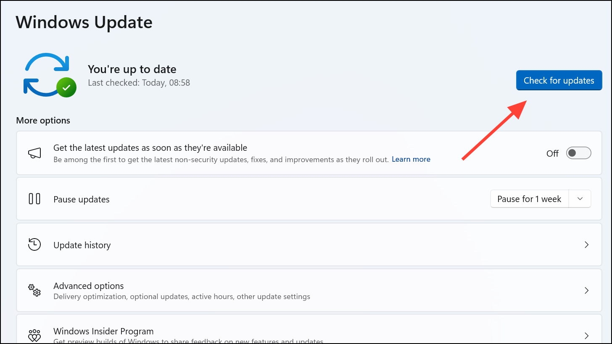Open Advanced options label
This screenshot has width=612, height=344.
tap(89, 286)
